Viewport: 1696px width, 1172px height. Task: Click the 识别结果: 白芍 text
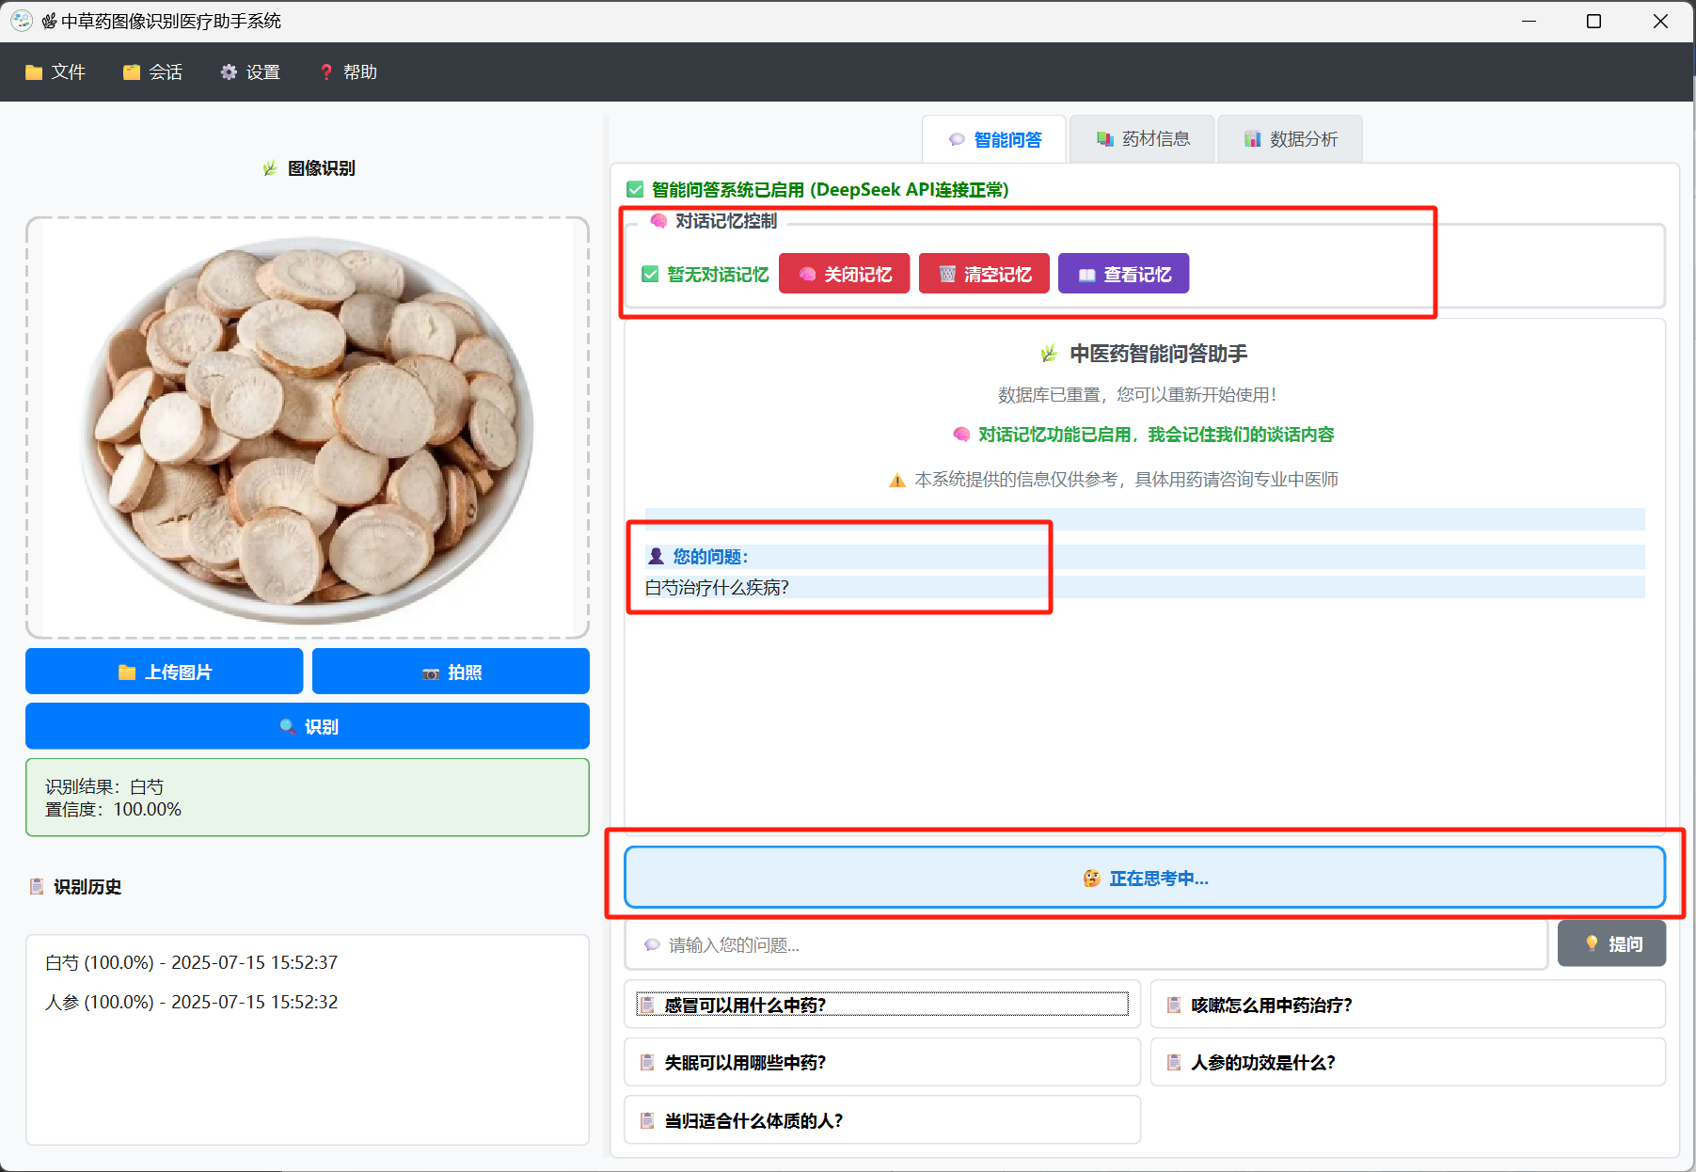coord(104,786)
